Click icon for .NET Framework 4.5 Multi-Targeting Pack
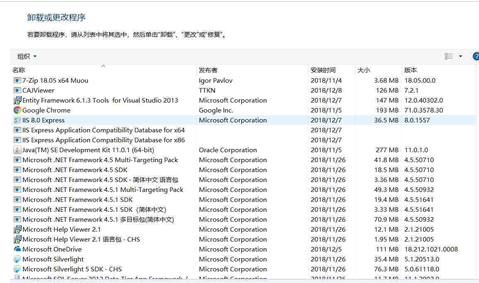 [17, 160]
